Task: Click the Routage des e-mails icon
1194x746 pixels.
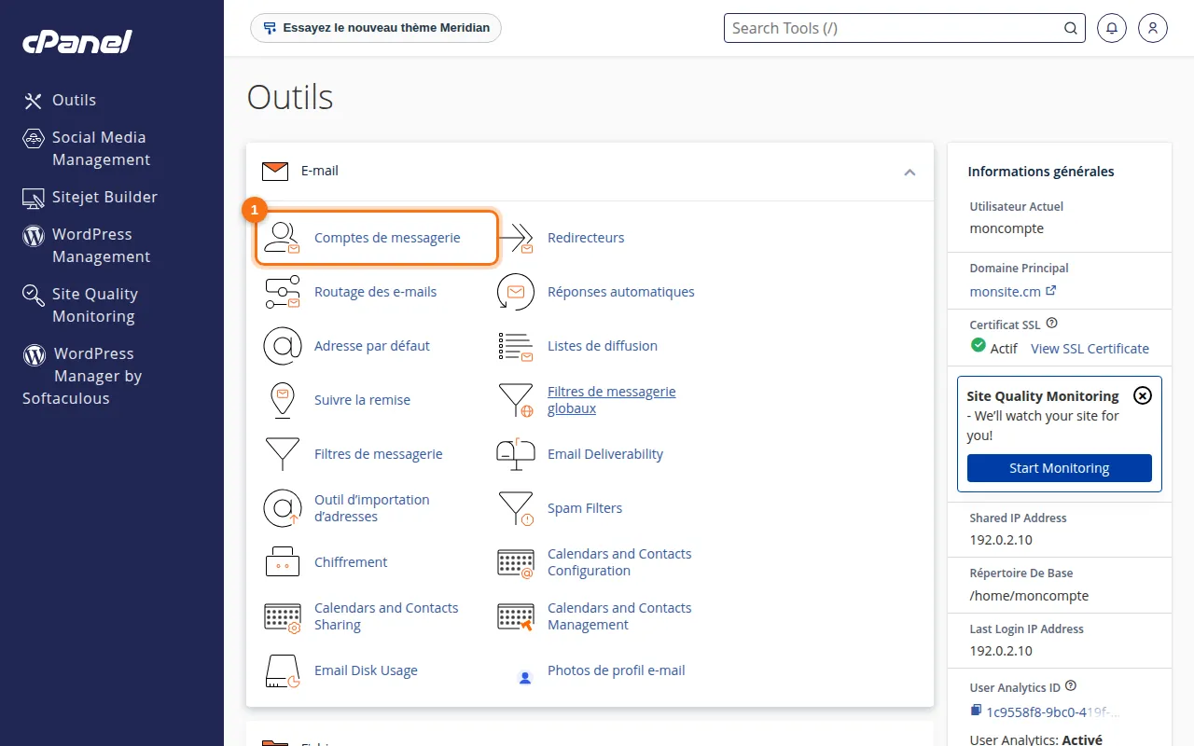Action: pos(282,292)
